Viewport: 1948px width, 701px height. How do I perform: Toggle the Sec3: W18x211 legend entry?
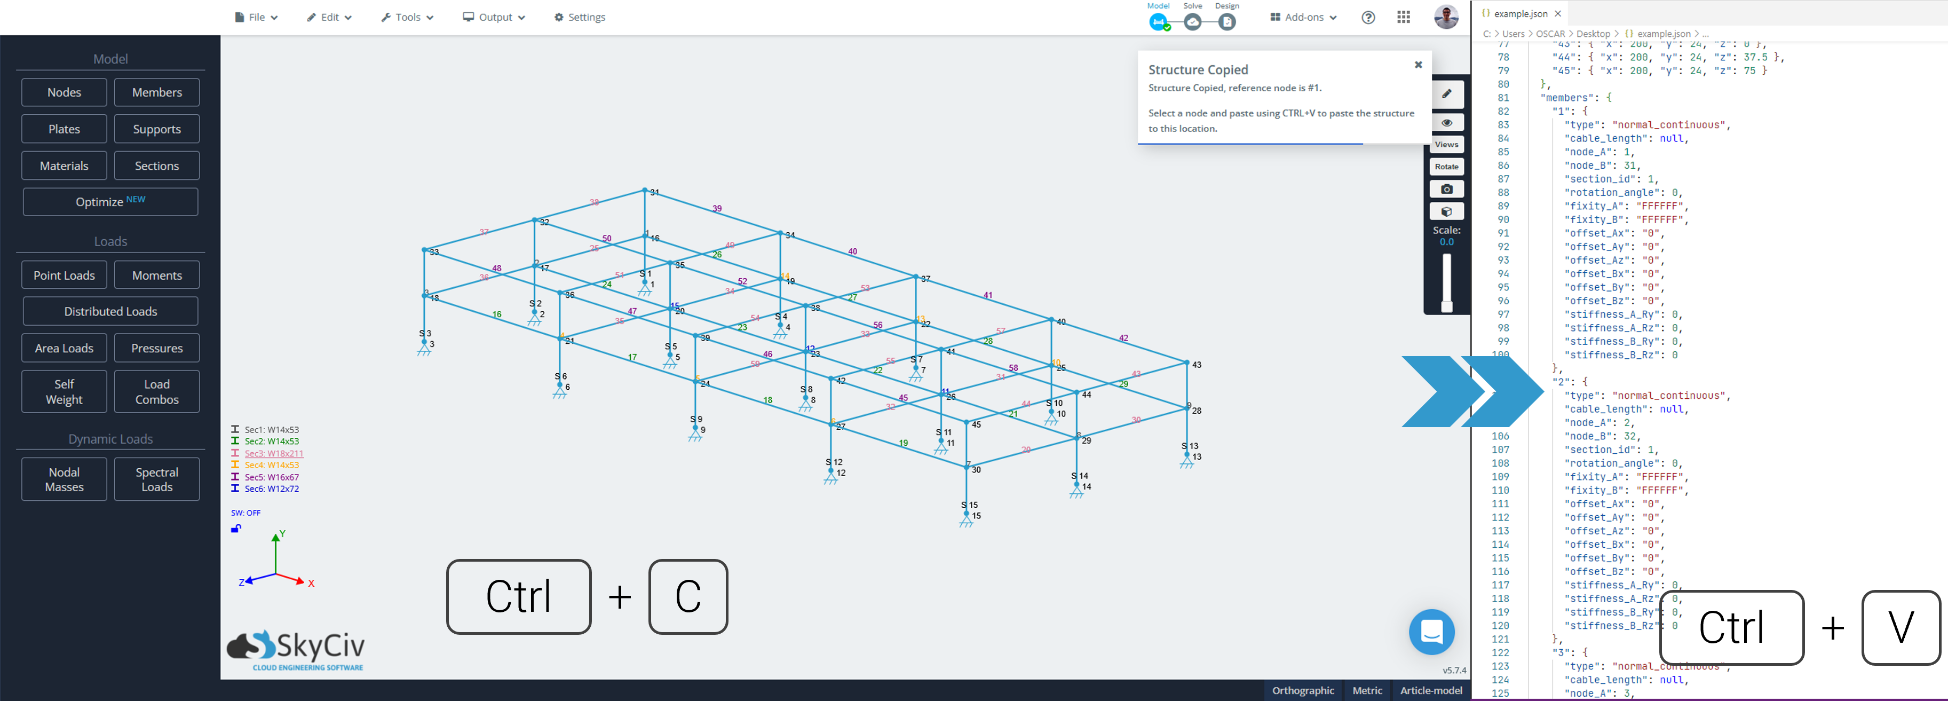[x=273, y=454]
